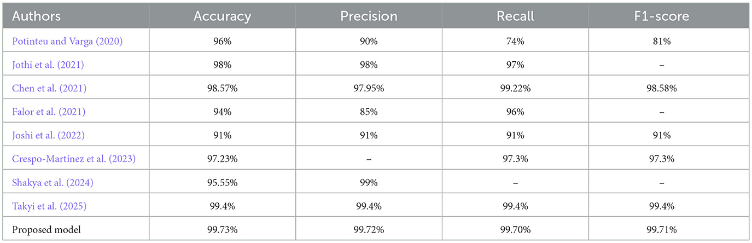Click the Recall column header
Screen dimensions: 752x243
(x=515, y=16)
